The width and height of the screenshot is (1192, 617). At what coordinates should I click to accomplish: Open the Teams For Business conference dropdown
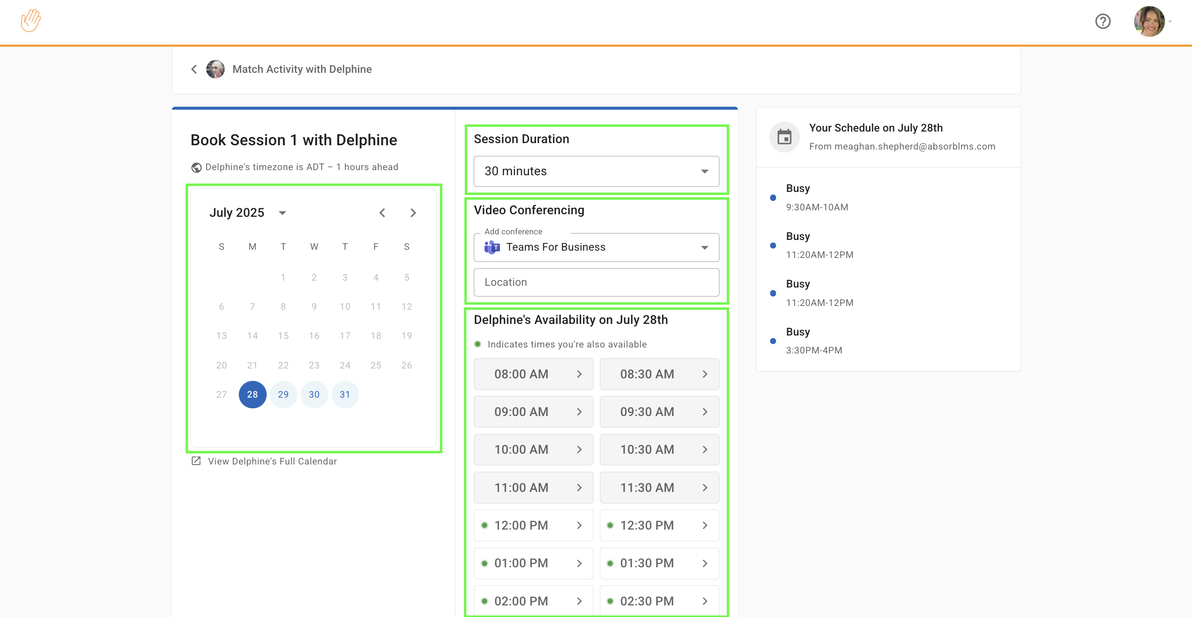tap(596, 248)
